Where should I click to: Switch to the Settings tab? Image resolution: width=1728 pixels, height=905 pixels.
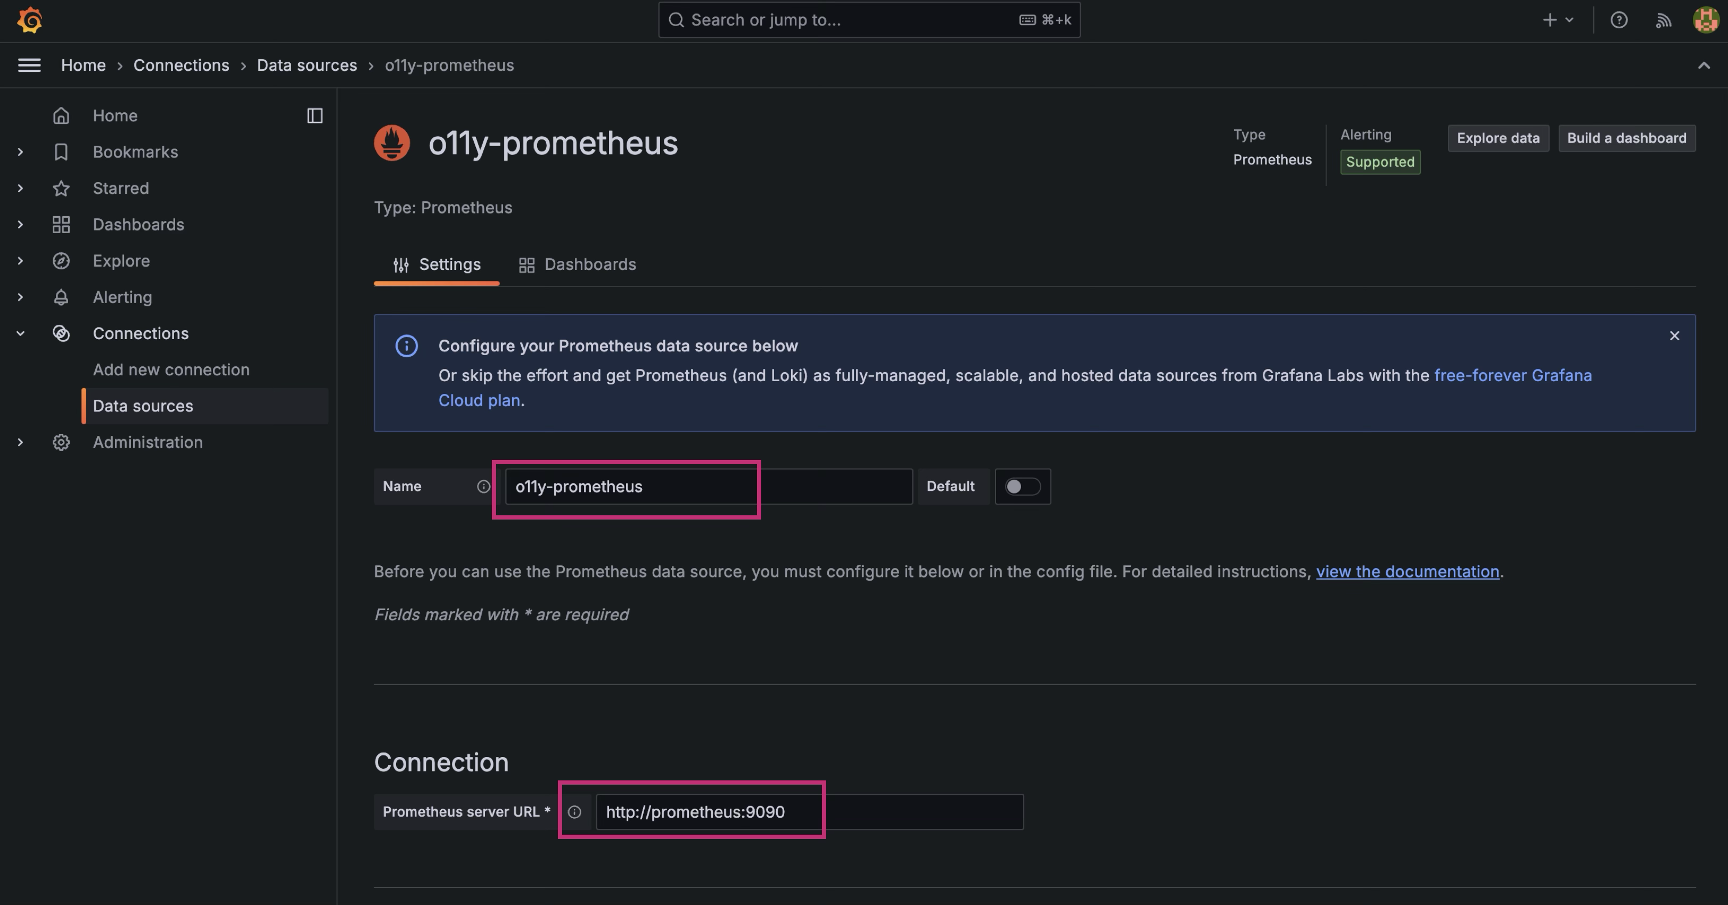[437, 265]
